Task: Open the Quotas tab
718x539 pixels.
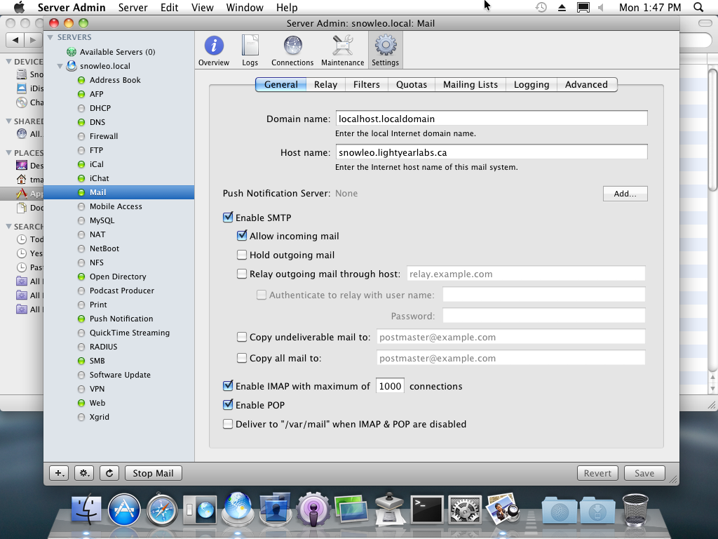Action: 412,84
